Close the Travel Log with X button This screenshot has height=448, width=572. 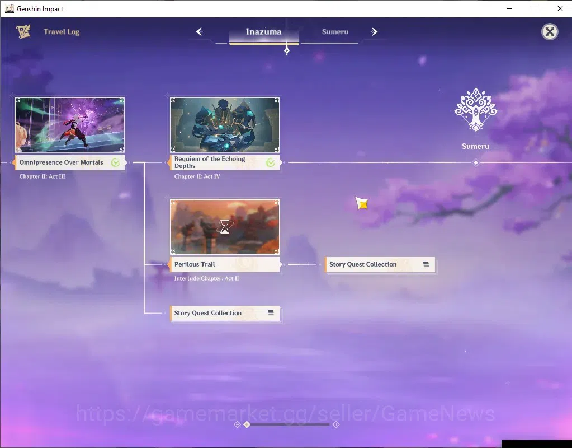point(550,32)
